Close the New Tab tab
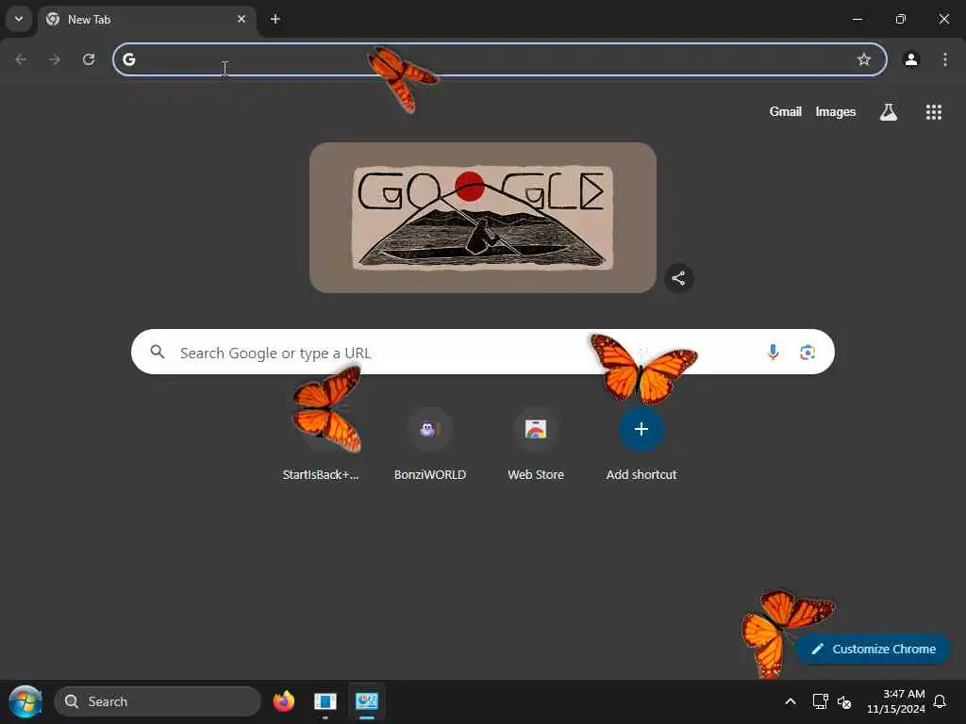966x724 pixels. (241, 19)
